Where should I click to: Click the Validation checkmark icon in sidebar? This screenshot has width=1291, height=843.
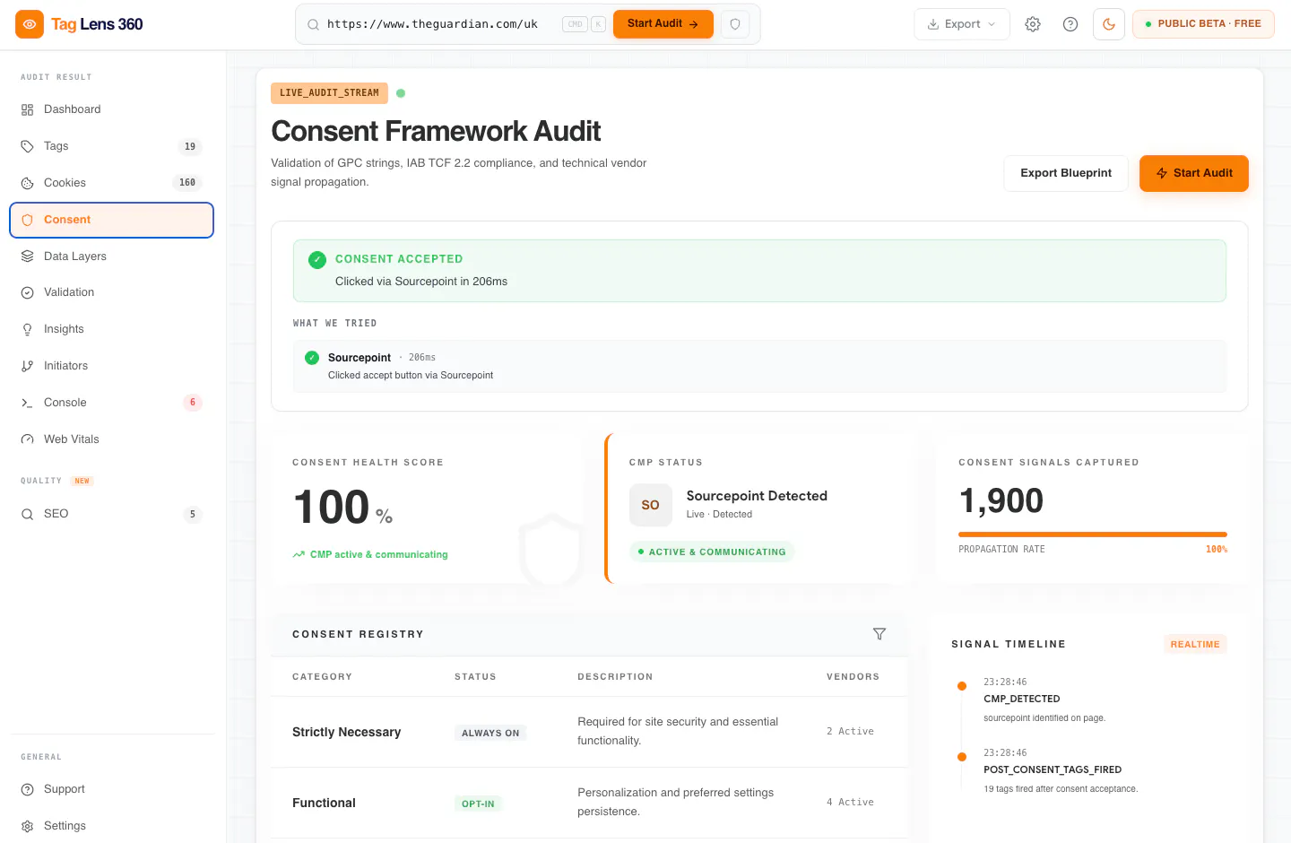pyautogui.click(x=27, y=292)
